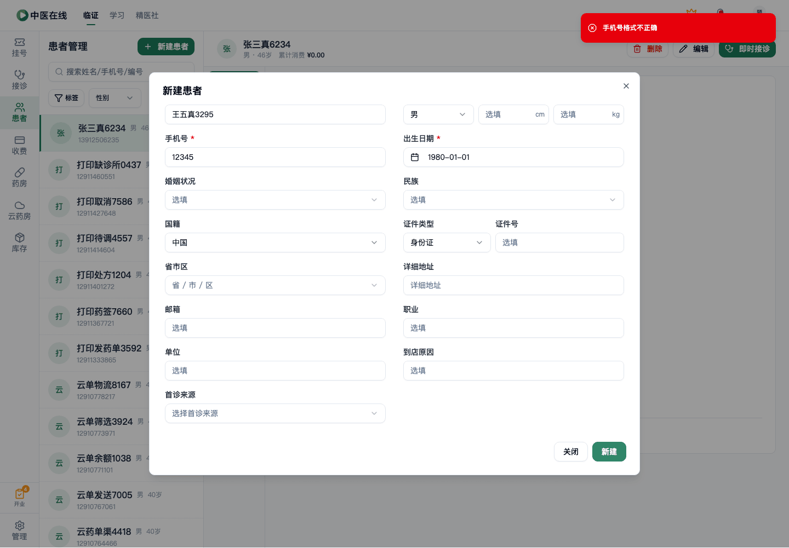The image size is (789, 548).
Task: Select patient 打印发药单3592 in list
Action: pos(94,353)
